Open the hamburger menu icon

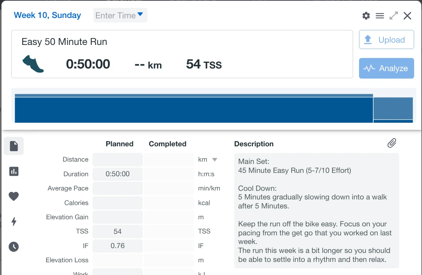(380, 16)
